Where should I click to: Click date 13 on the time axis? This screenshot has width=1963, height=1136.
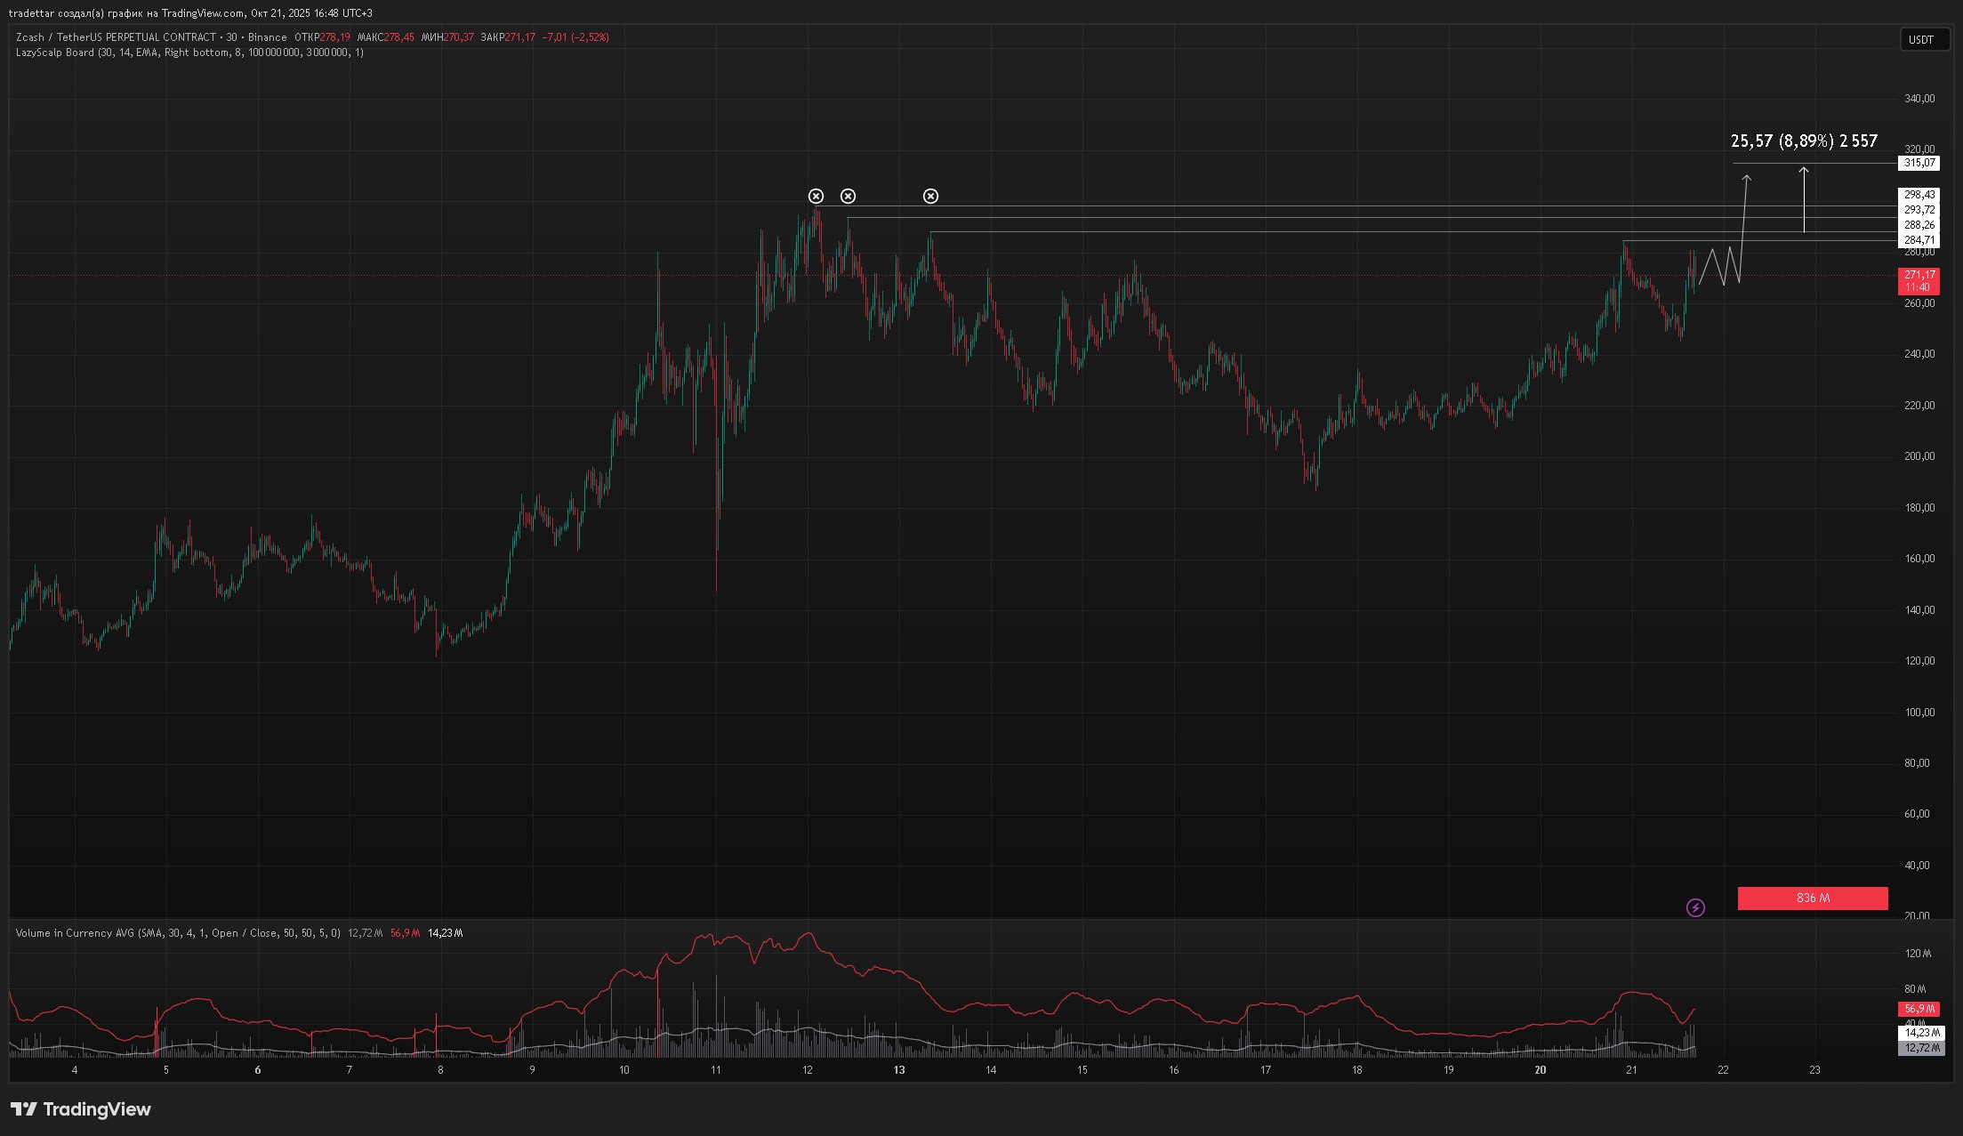pos(899,1070)
